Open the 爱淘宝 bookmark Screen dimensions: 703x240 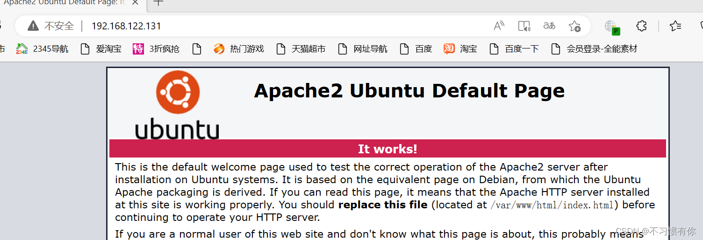[101, 49]
